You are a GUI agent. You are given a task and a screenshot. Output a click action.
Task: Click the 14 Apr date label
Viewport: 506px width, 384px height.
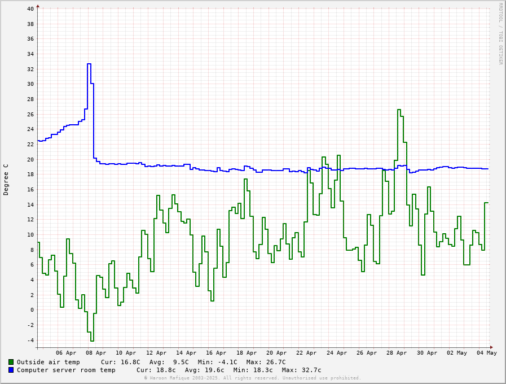tap(187, 353)
